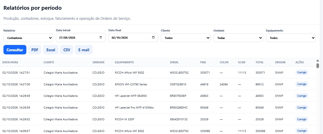Expand the Relatório dropdown showing Contadores

coord(28,38)
